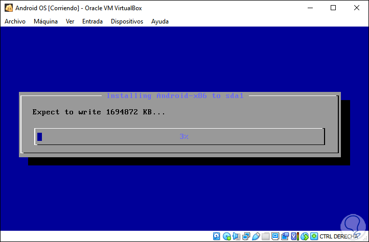Screen dimensions: 369x242
Task: Click the network adapters status icon
Action: [x=246, y=236]
